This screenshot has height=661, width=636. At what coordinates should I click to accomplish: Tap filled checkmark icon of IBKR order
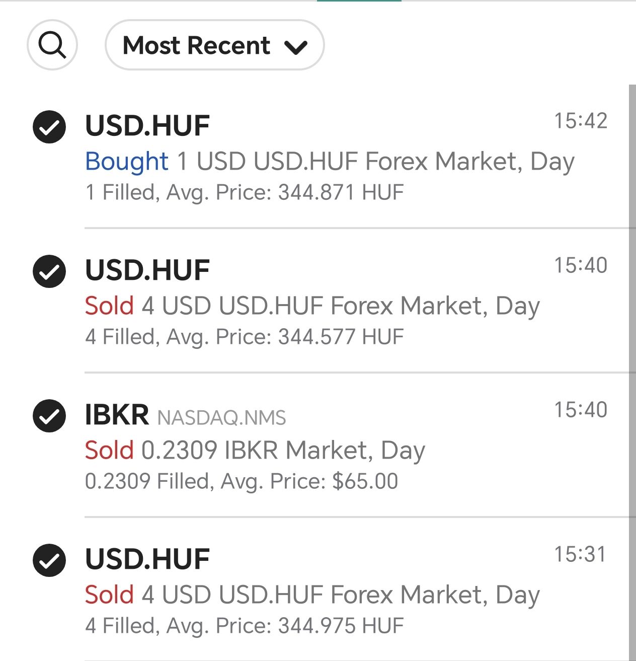[x=49, y=416]
